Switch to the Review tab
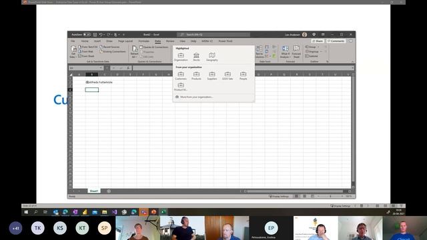Viewport: 427px width, 240px height. (170, 41)
